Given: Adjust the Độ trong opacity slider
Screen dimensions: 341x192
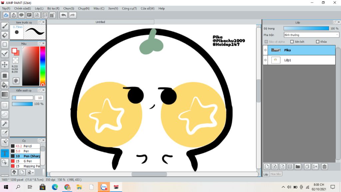Looking at the screenshot, I should pyautogui.click(x=306, y=28).
